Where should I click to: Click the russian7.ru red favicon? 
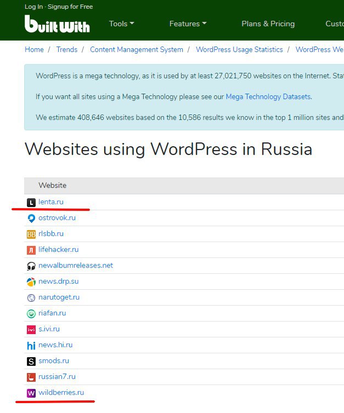(31, 377)
